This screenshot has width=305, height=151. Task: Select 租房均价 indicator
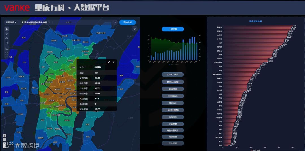pos(173,103)
